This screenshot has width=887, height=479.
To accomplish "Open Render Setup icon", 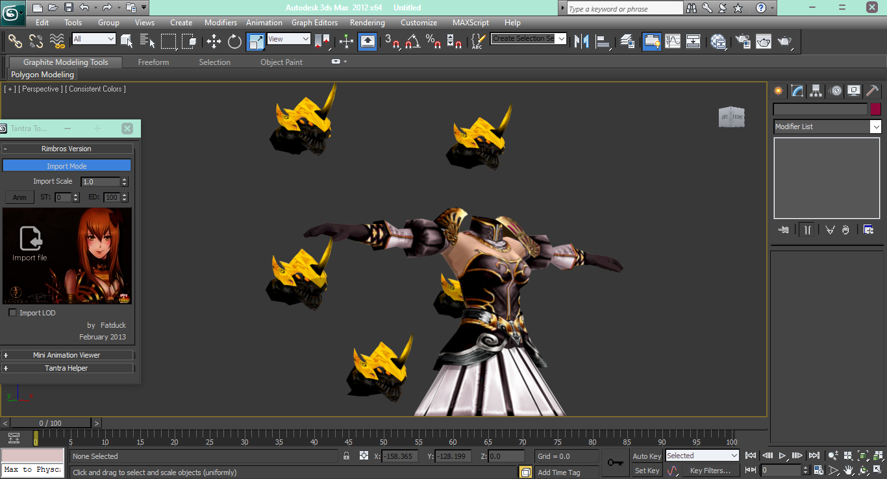I will pyautogui.click(x=743, y=41).
